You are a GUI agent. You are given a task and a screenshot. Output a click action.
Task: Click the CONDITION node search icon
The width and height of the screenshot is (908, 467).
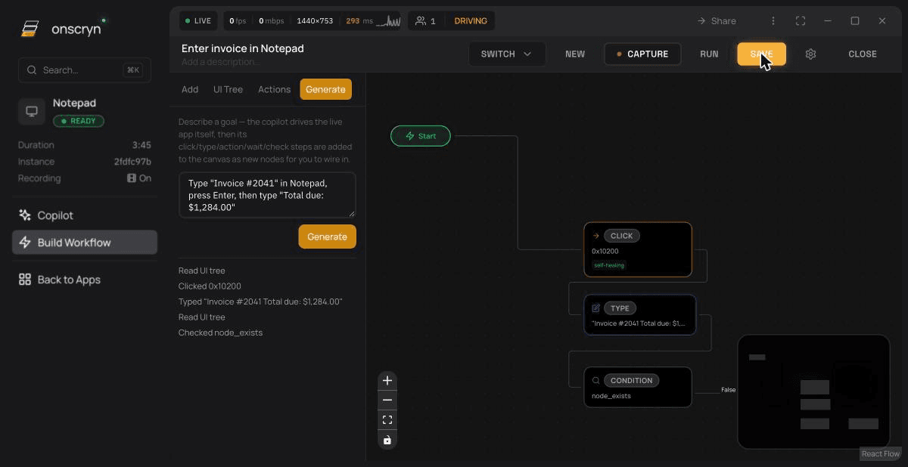596,381
